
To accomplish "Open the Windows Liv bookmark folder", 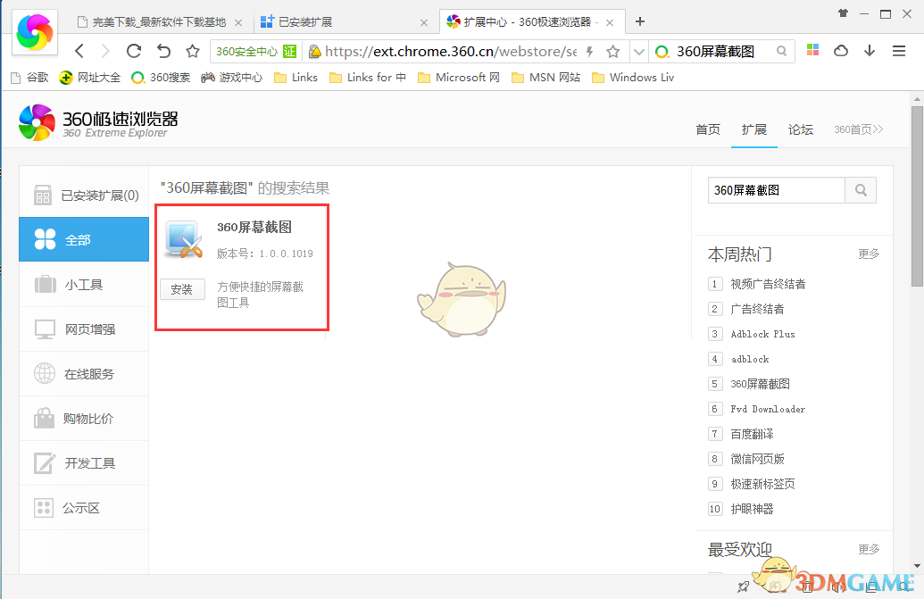I will point(633,77).
